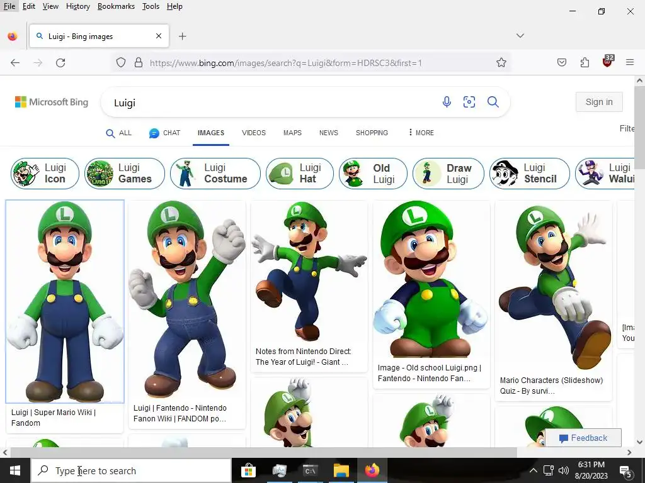Viewport: 645px width, 483px height.
Task: Switch to the VIDEOS tab
Action: [x=254, y=133]
